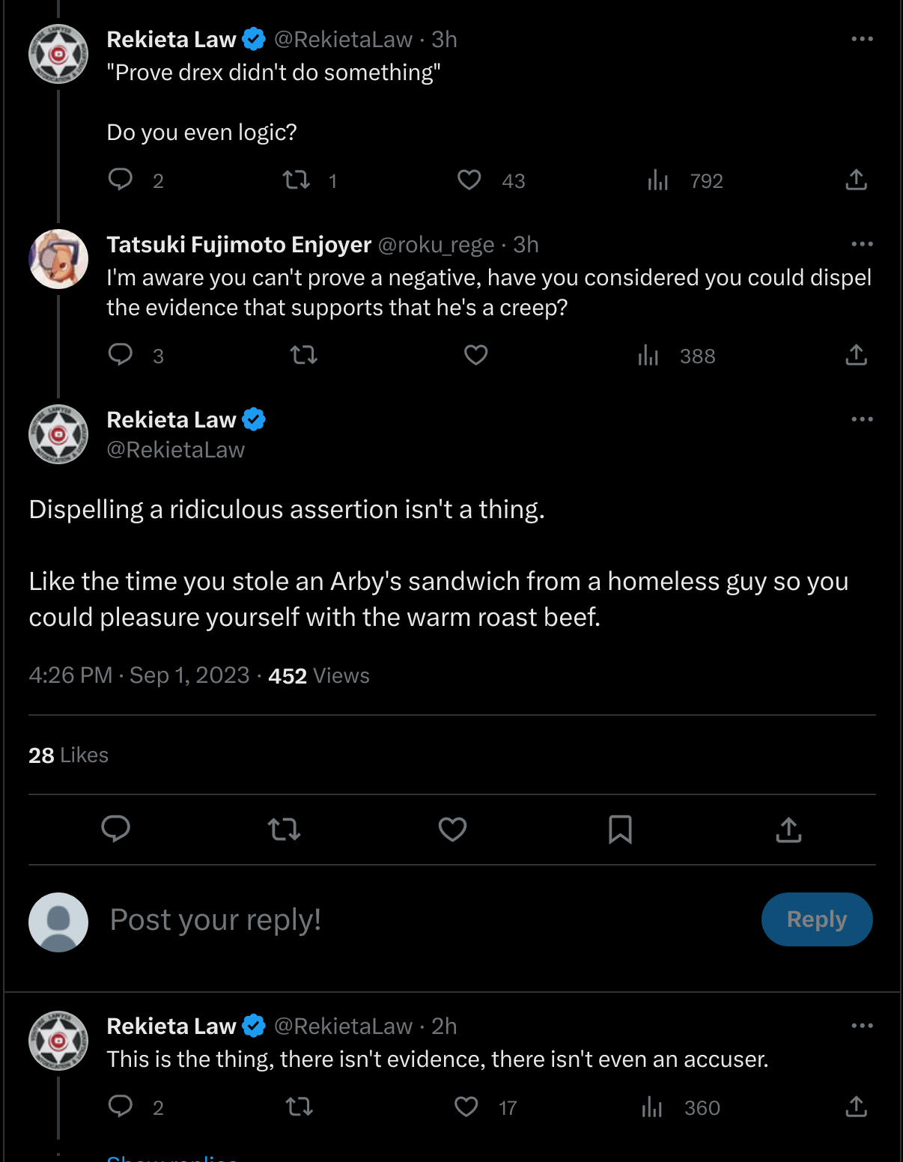Image resolution: width=903 pixels, height=1162 pixels.
Task: Focus the "Post your reply!" field
Action: (x=427, y=920)
